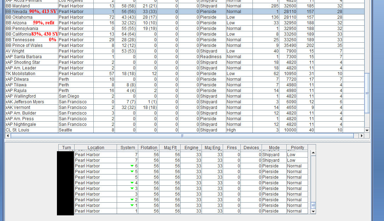Select the BB Nevada row

coord(185,12)
